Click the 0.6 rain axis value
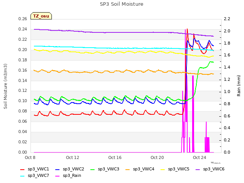This screenshot has width=244, height=183. point(227,116)
